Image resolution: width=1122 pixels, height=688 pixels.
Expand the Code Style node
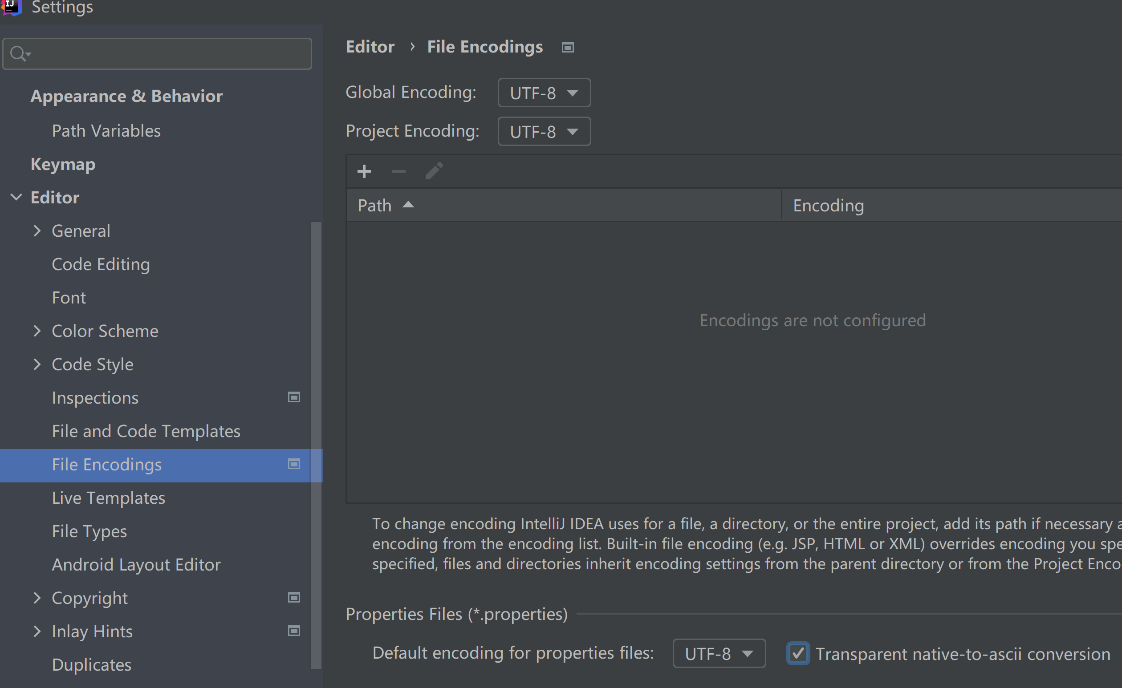[37, 364]
